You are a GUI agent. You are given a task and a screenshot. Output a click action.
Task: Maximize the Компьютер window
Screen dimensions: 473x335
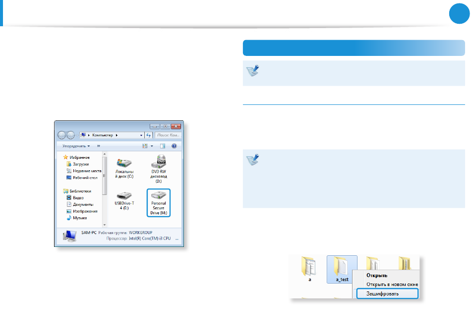point(165,126)
